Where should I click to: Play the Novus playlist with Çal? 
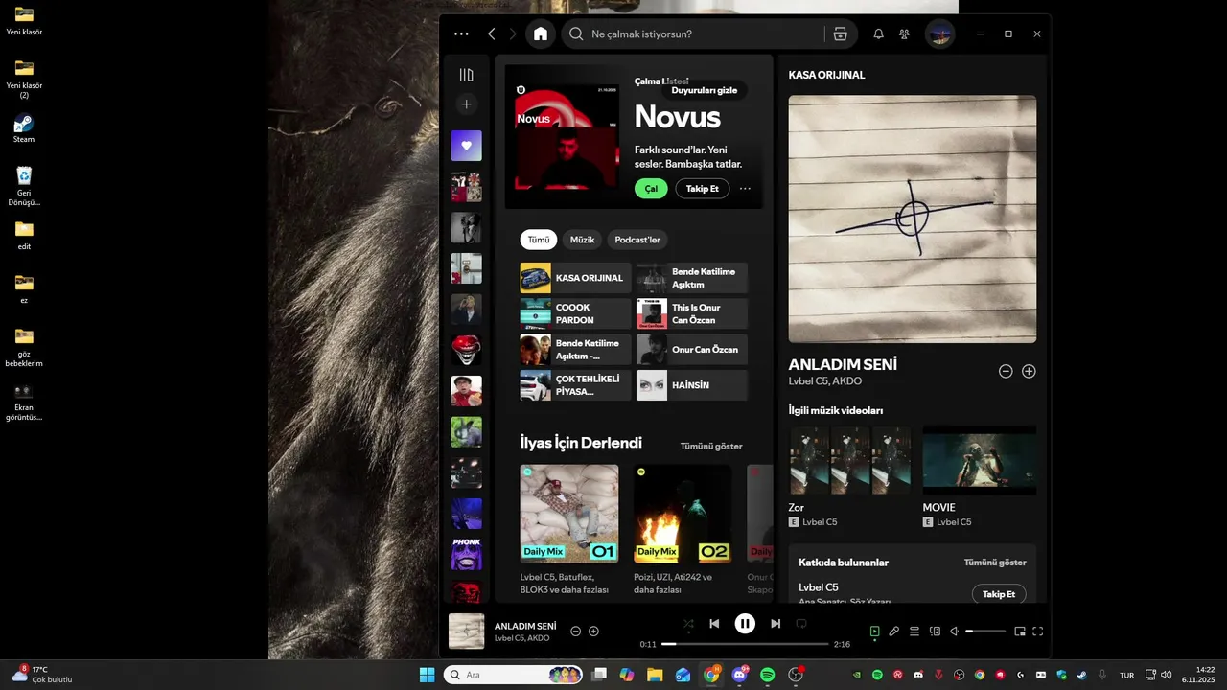[x=651, y=189]
